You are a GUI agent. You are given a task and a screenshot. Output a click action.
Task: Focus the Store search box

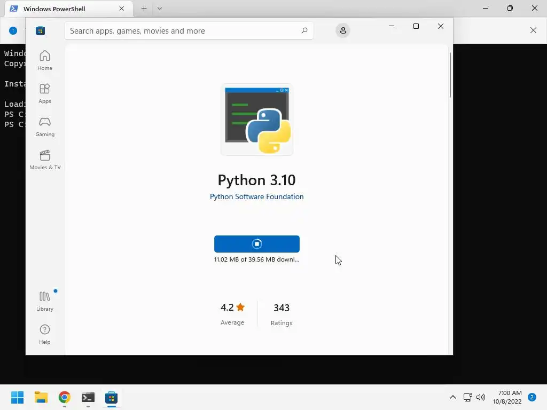click(189, 30)
